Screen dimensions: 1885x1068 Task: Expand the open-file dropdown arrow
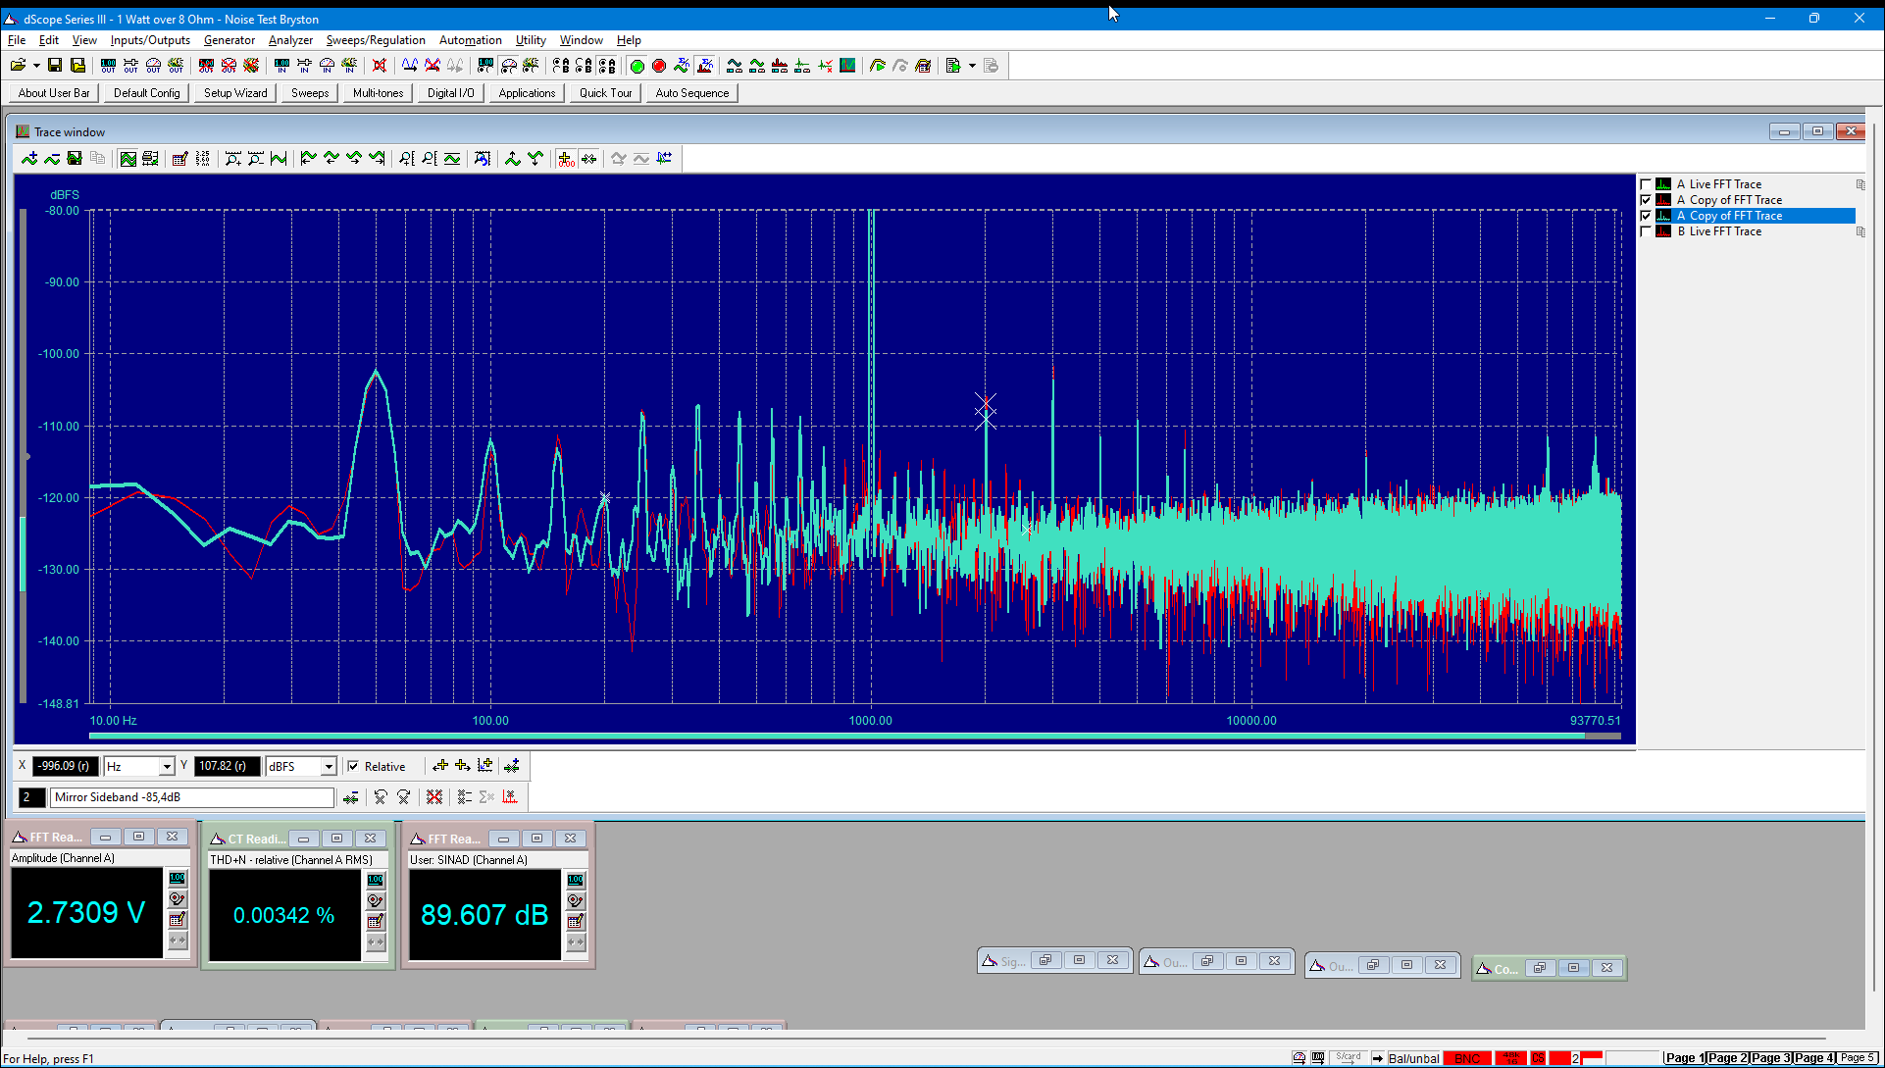click(x=36, y=66)
